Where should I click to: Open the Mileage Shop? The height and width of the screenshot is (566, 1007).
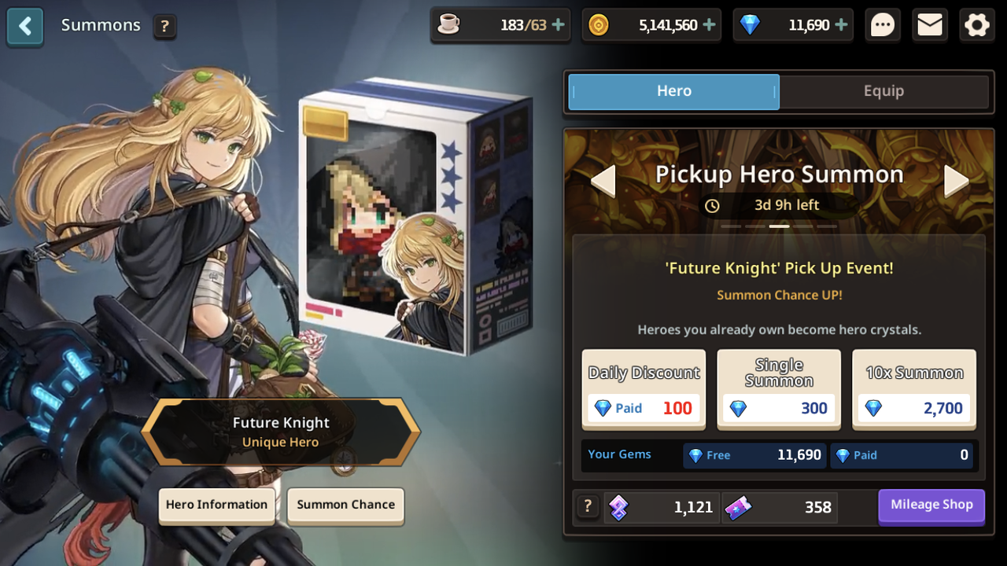pos(931,505)
